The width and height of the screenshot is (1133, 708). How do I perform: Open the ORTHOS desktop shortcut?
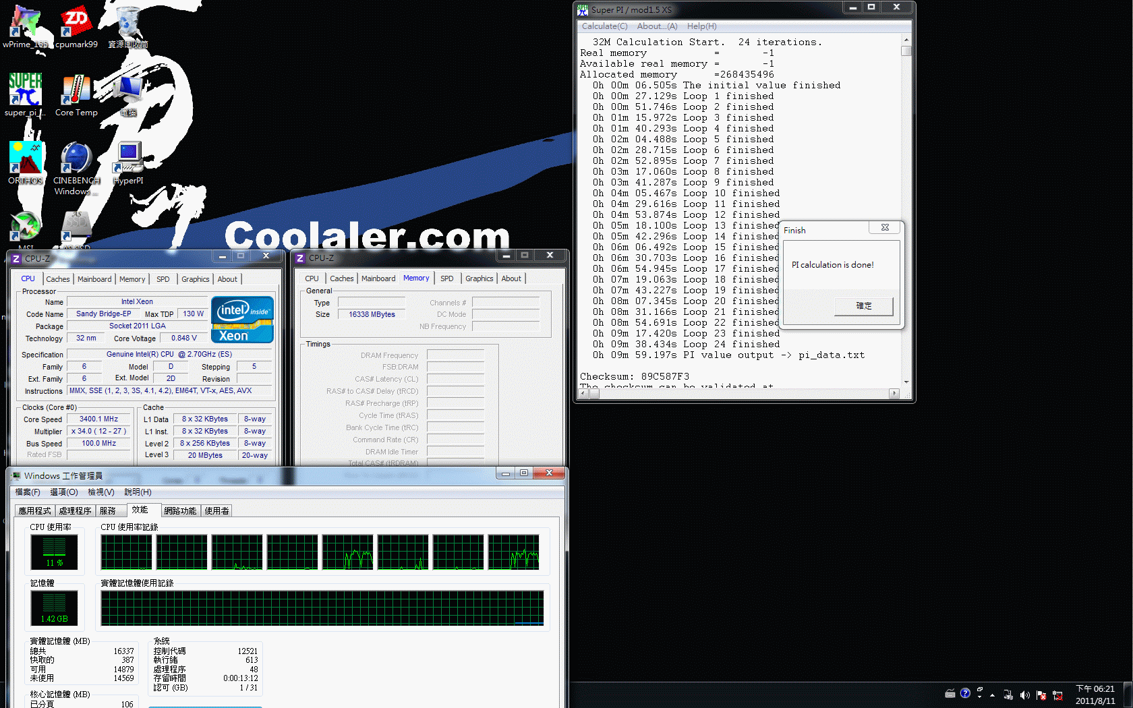(25, 160)
